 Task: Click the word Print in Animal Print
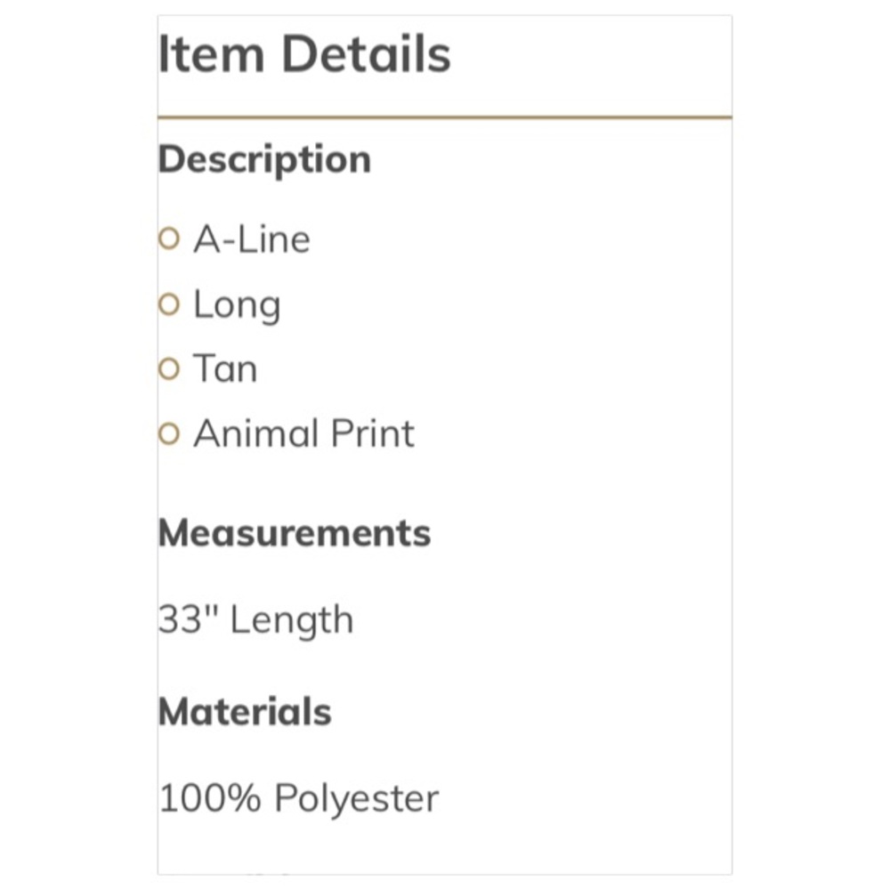372,433
